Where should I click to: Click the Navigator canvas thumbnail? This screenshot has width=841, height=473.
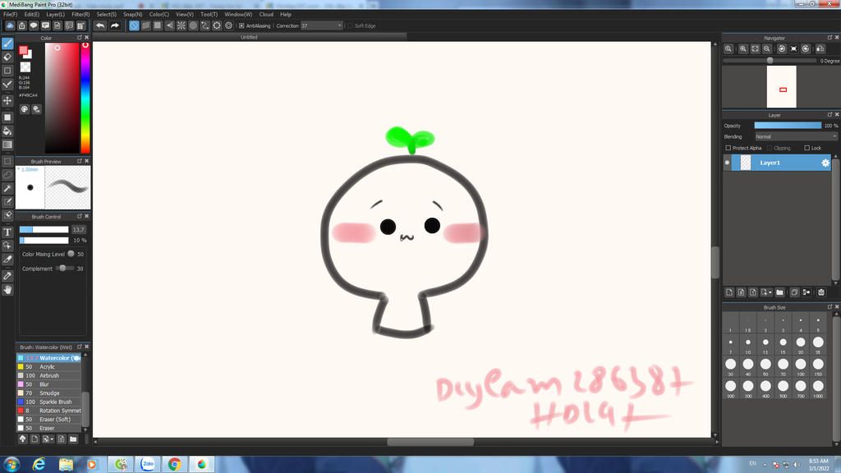coord(782,87)
